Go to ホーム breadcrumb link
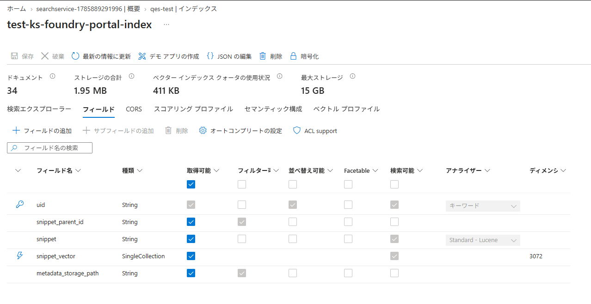The height and width of the screenshot is (304, 591). point(16,9)
